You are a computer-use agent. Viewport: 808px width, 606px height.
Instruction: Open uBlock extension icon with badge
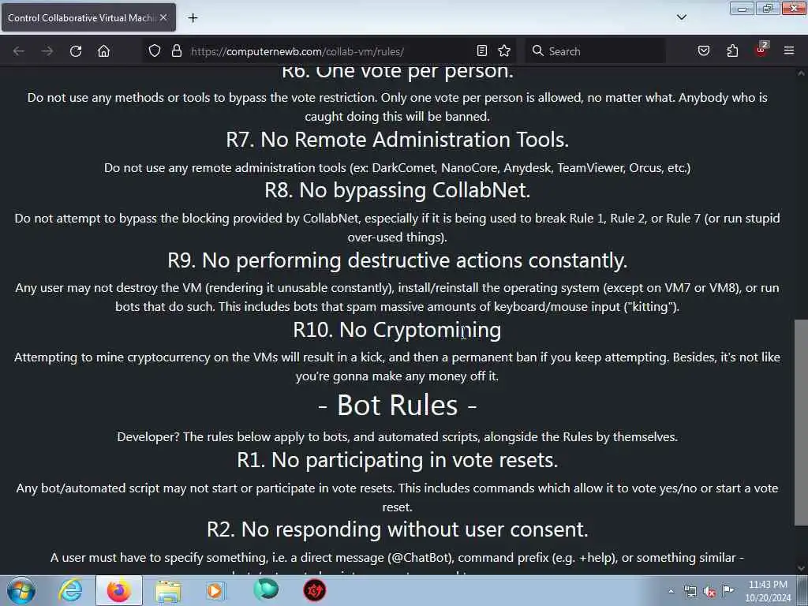click(x=761, y=50)
